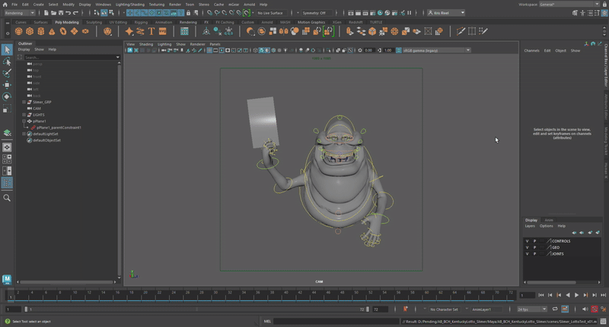Image resolution: width=609 pixels, height=327 pixels.
Task: Click the go to start of playback button
Action: (x=541, y=295)
